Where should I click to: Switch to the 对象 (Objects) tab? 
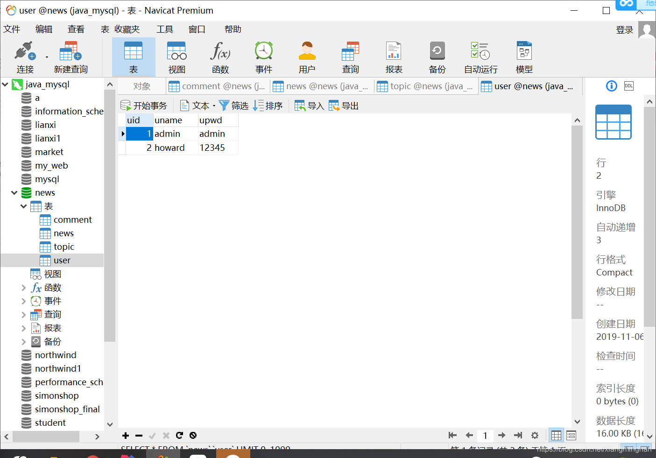click(x=142, y=86)
